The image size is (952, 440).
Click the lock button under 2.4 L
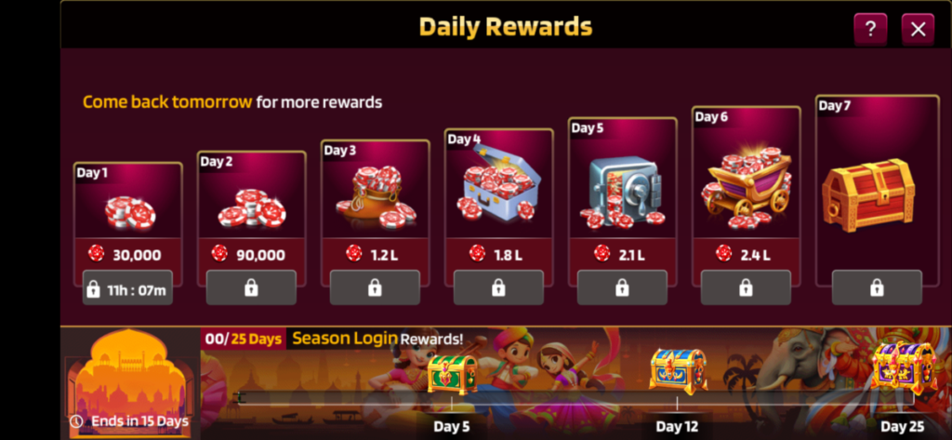point(746,288)
